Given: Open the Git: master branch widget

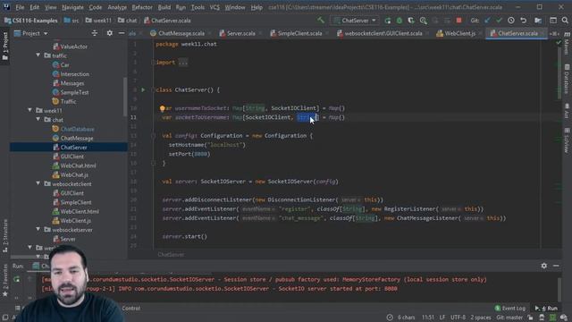Looking at the screenshot, I should click(509, 318).
